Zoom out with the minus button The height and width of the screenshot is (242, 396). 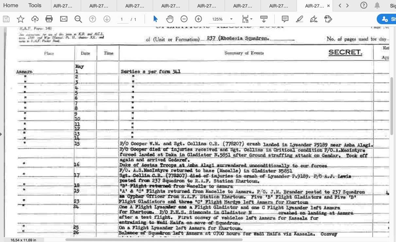tap(184, 19)
